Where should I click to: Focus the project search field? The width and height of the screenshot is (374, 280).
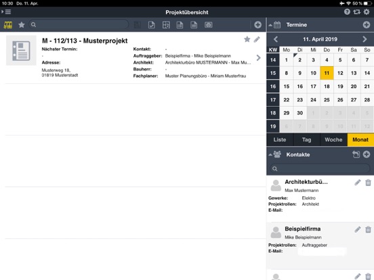click(79, 24)
